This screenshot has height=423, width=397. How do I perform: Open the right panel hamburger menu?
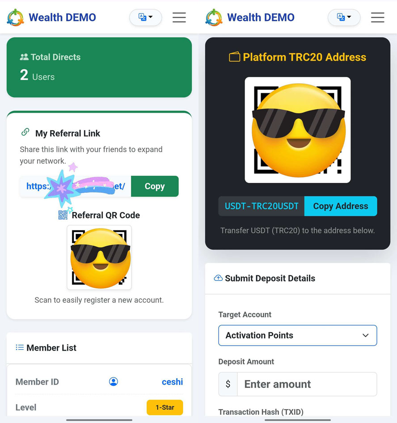[378, 17]
